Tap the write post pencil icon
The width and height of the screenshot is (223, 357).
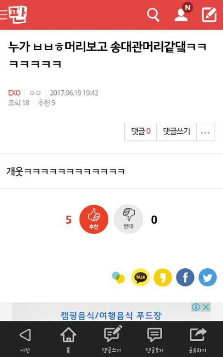tap(209, 15)
